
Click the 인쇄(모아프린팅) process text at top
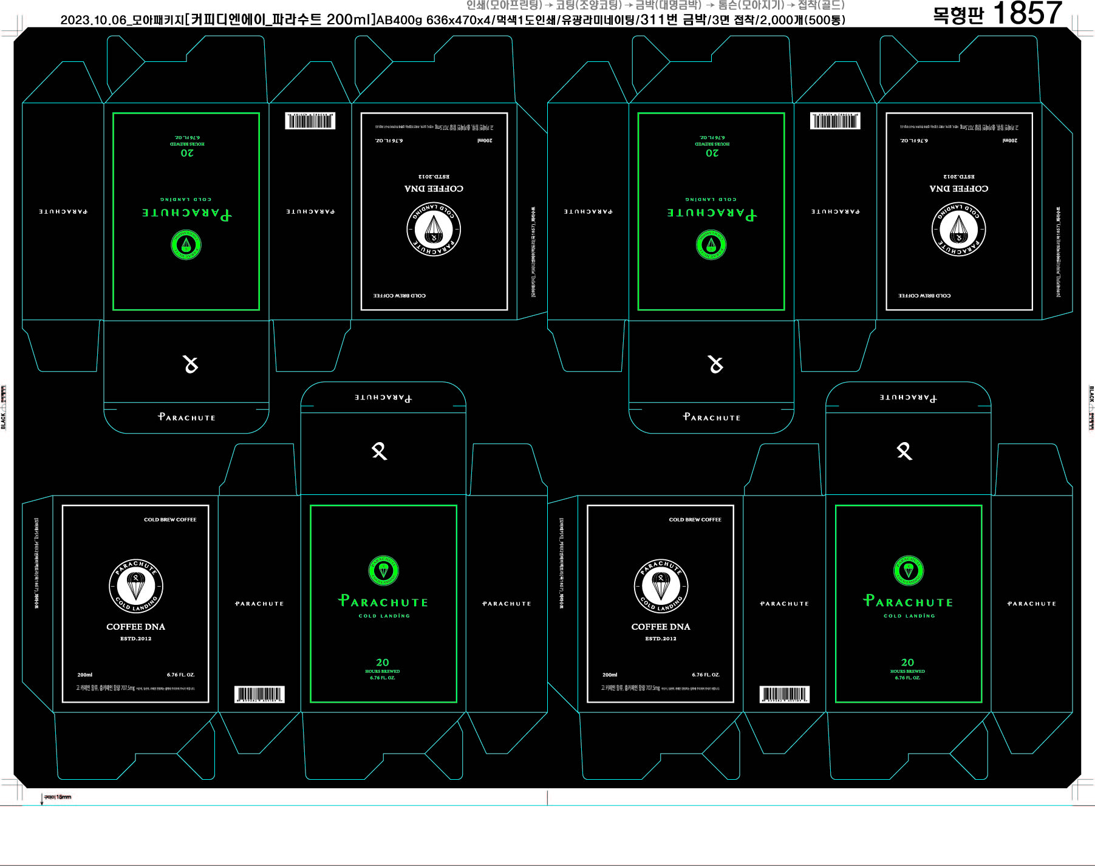[x=504, y=5]
